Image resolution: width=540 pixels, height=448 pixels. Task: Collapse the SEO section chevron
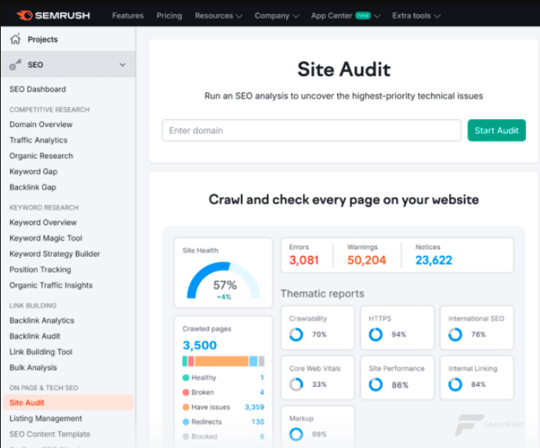pyautogui.click(x=122, y=64)
